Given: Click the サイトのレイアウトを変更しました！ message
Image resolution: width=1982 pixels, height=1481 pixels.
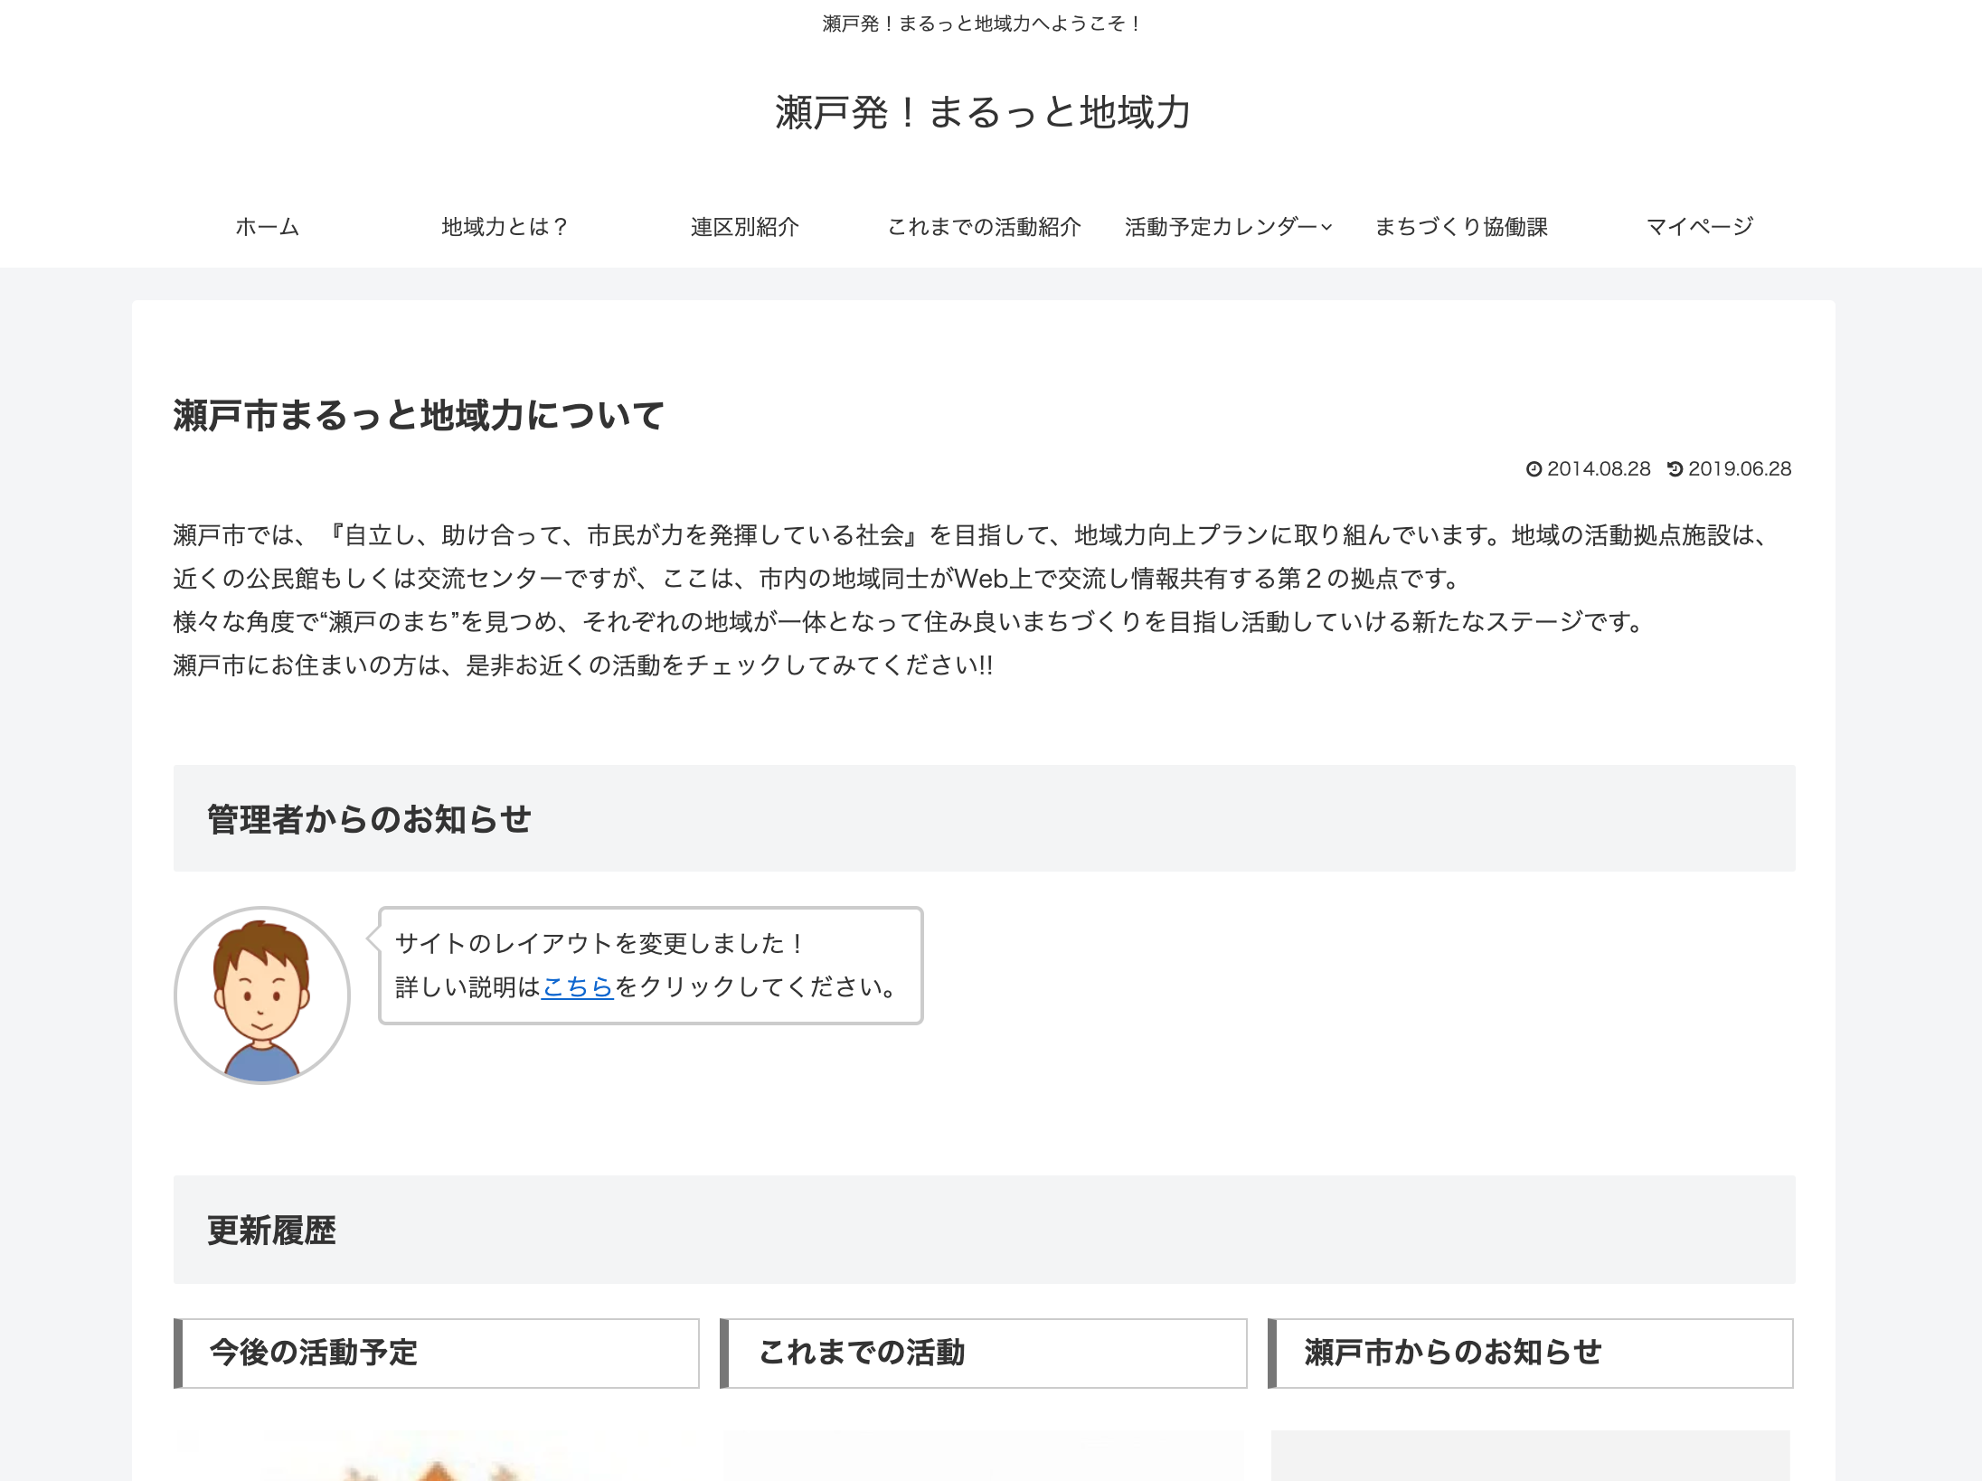Looking at the screenshot, I should pyautogui.click(x=600, y=944).
